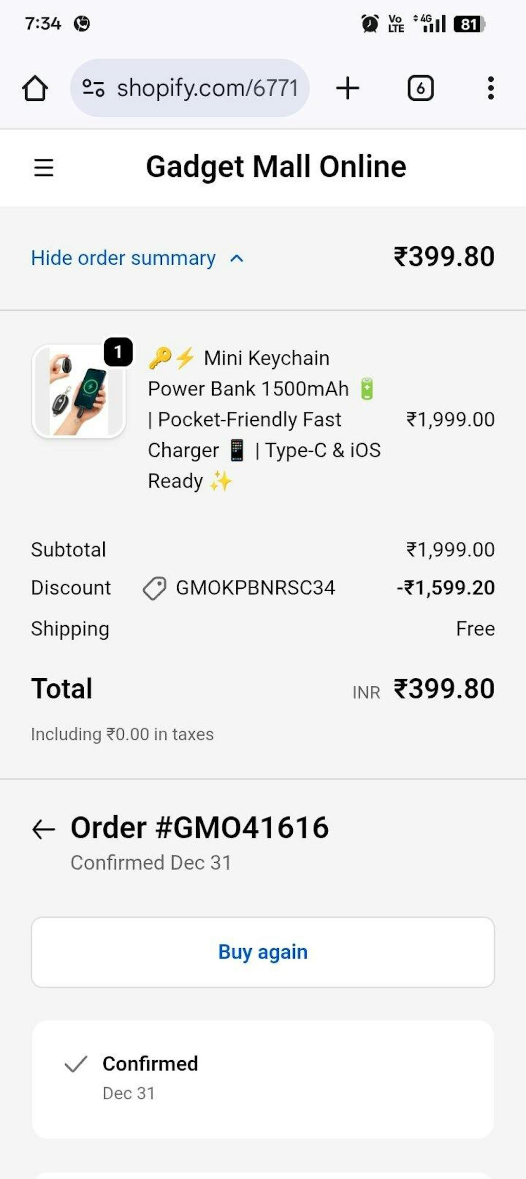Tap the Confirmed Dec 31 status card
The width and height of the screenshot is (526, 1179).
(263, 1079)
